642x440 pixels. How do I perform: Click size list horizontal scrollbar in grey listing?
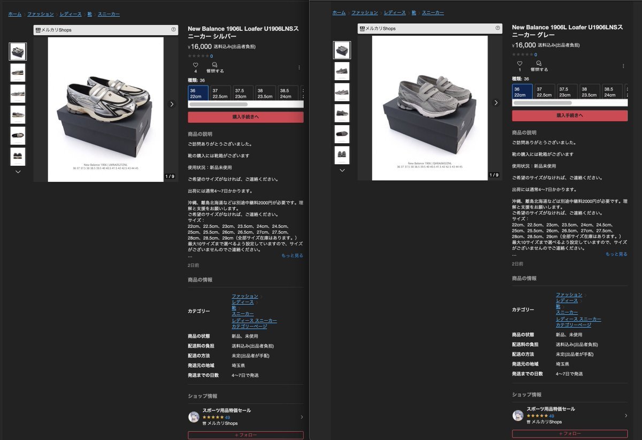[542, 103]
